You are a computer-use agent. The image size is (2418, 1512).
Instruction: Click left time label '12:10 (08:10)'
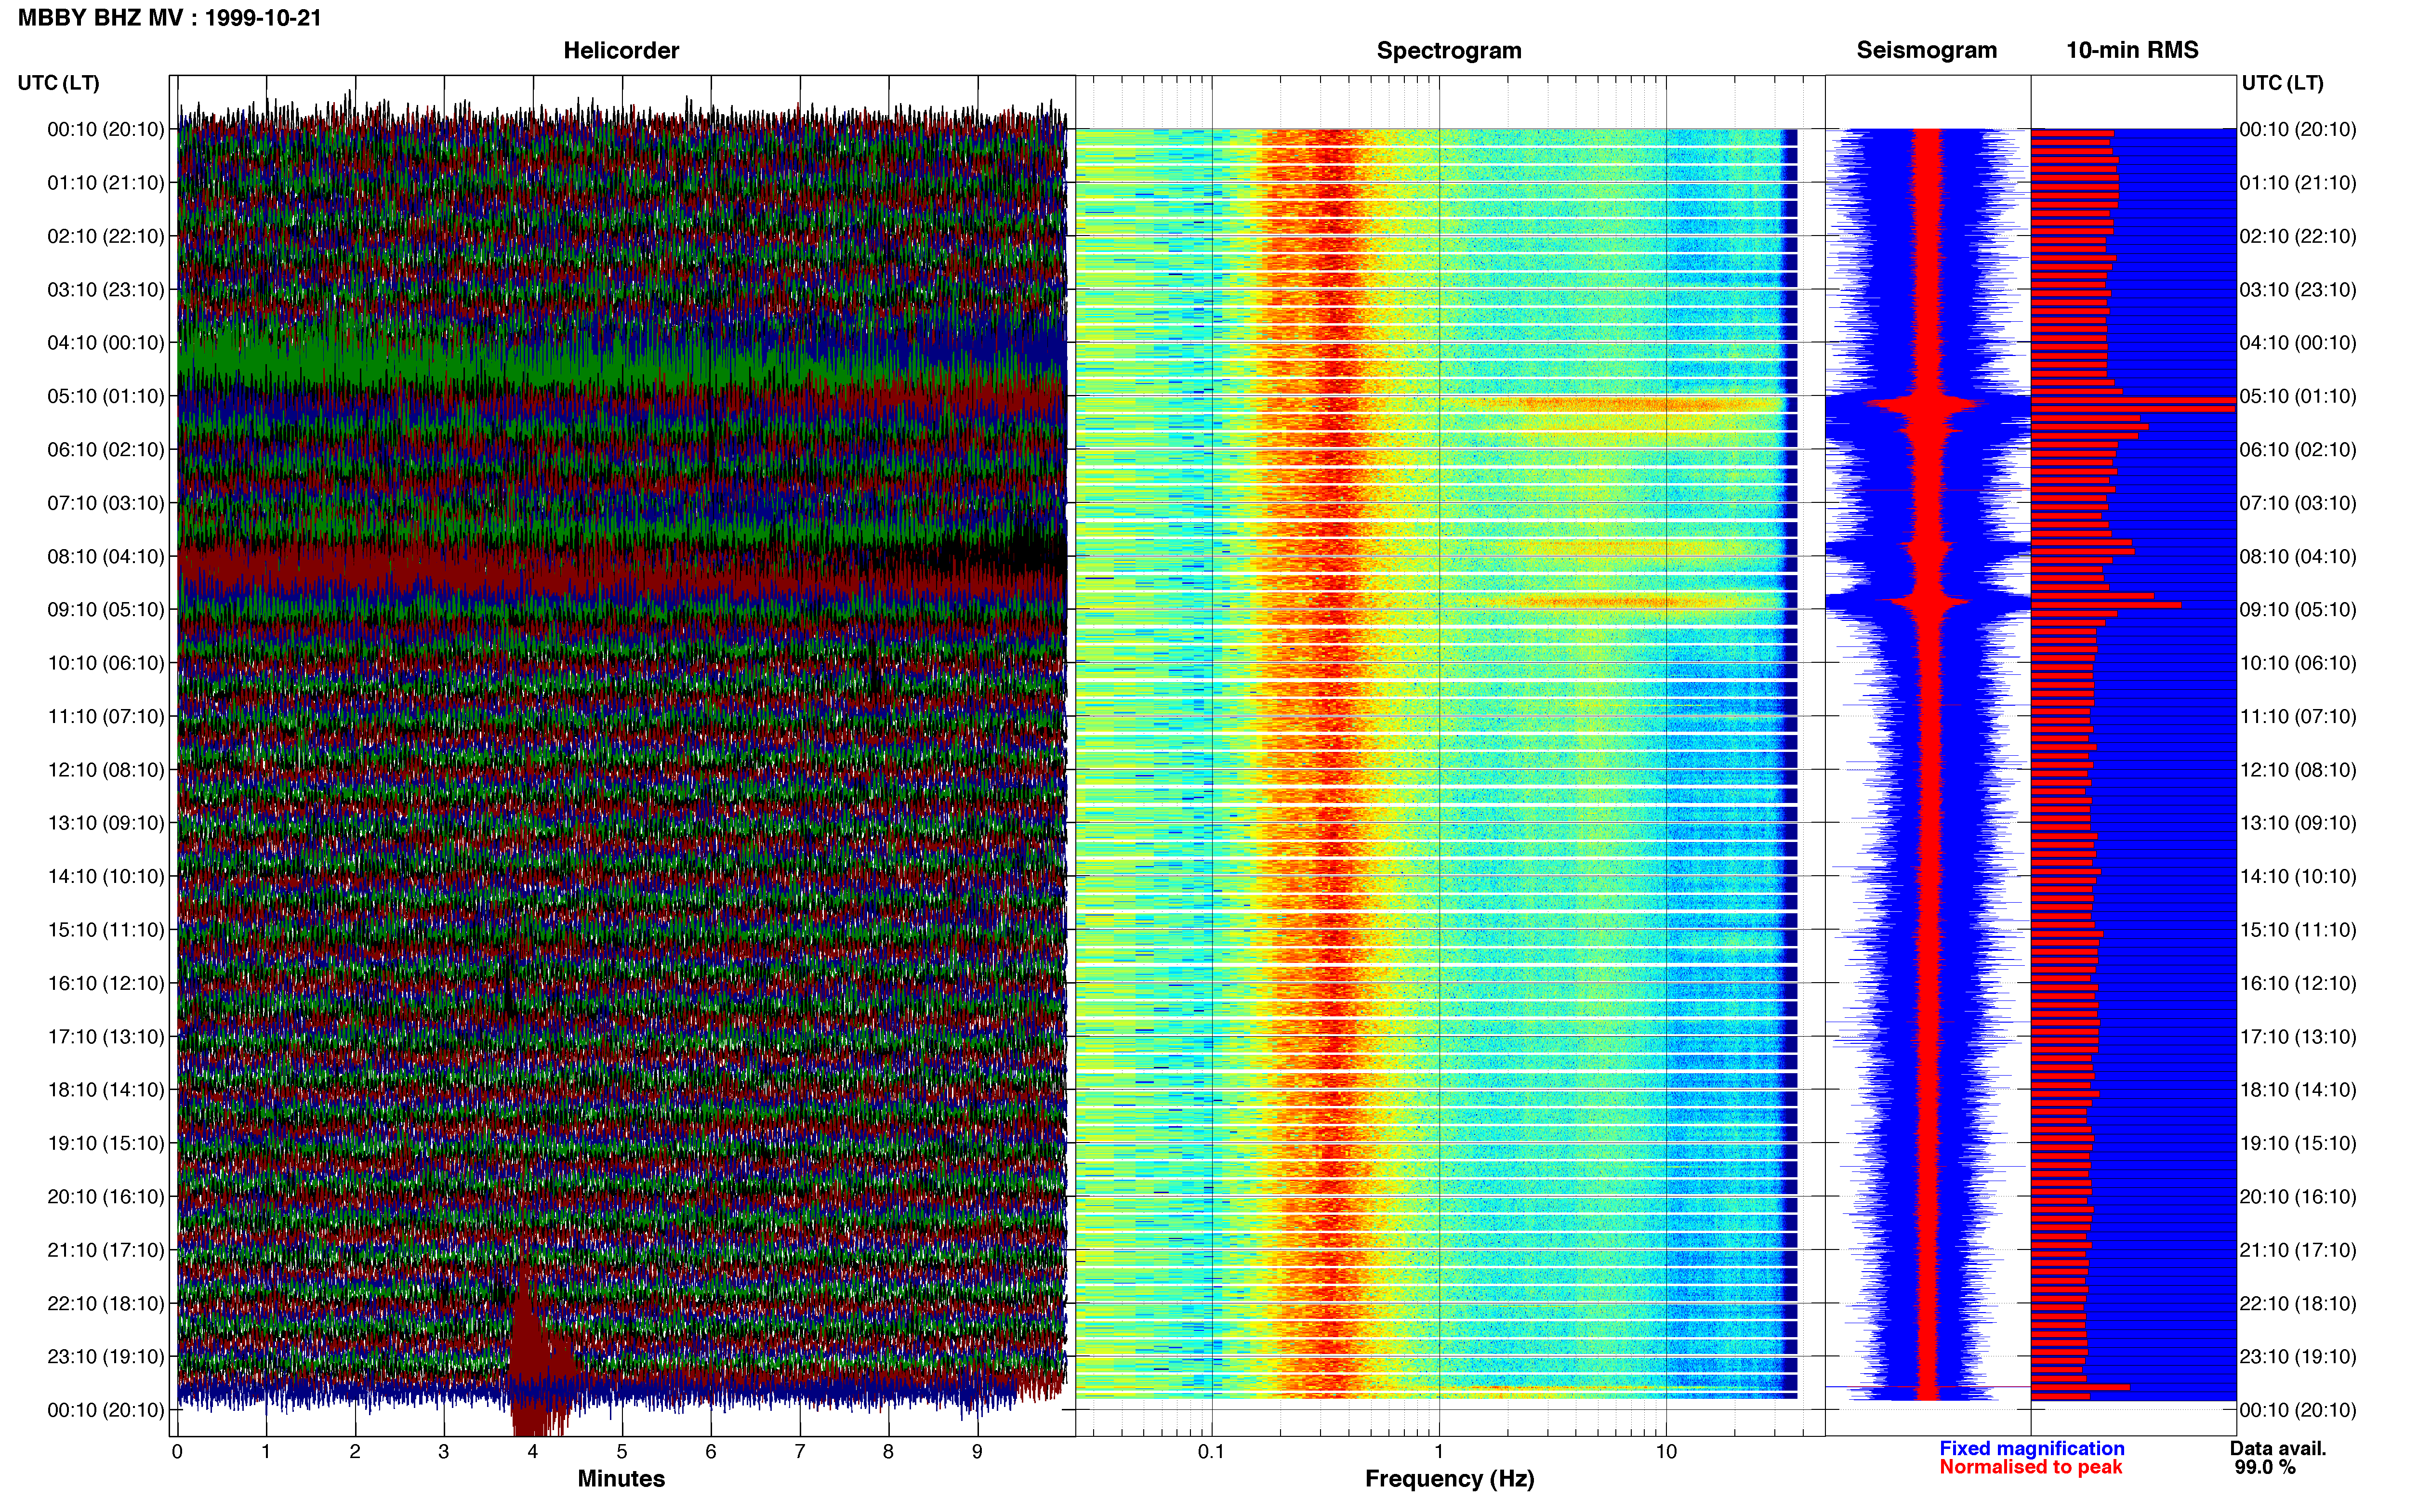pos(106,770)
